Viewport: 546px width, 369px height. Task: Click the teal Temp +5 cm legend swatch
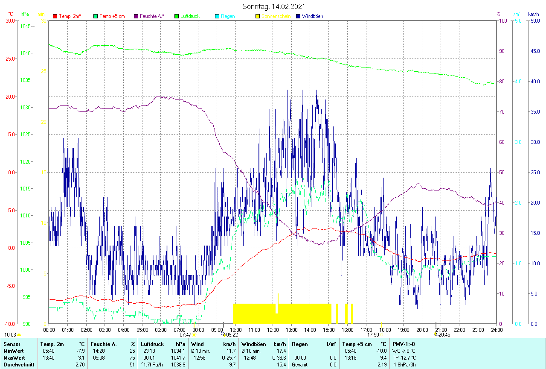point(96,16)
